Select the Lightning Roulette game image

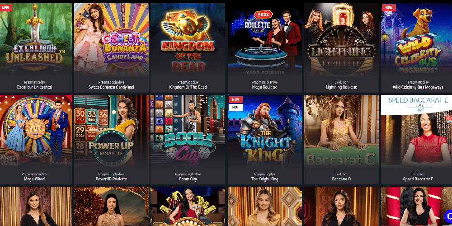click(x=341, y=39)
